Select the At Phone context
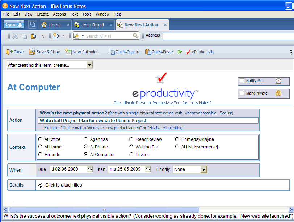Viewport: 294px width, 222px height. coord(86,146)
